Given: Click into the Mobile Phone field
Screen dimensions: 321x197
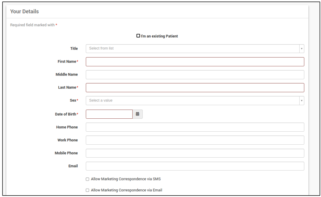Looking at the screenshot, I should tap(195, 153).
